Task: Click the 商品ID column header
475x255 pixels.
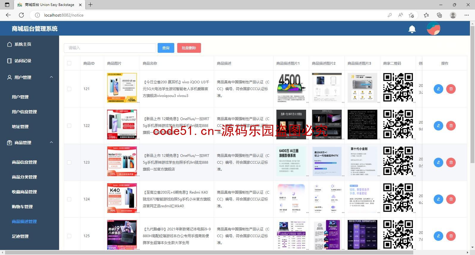Action: coord(89,63)
